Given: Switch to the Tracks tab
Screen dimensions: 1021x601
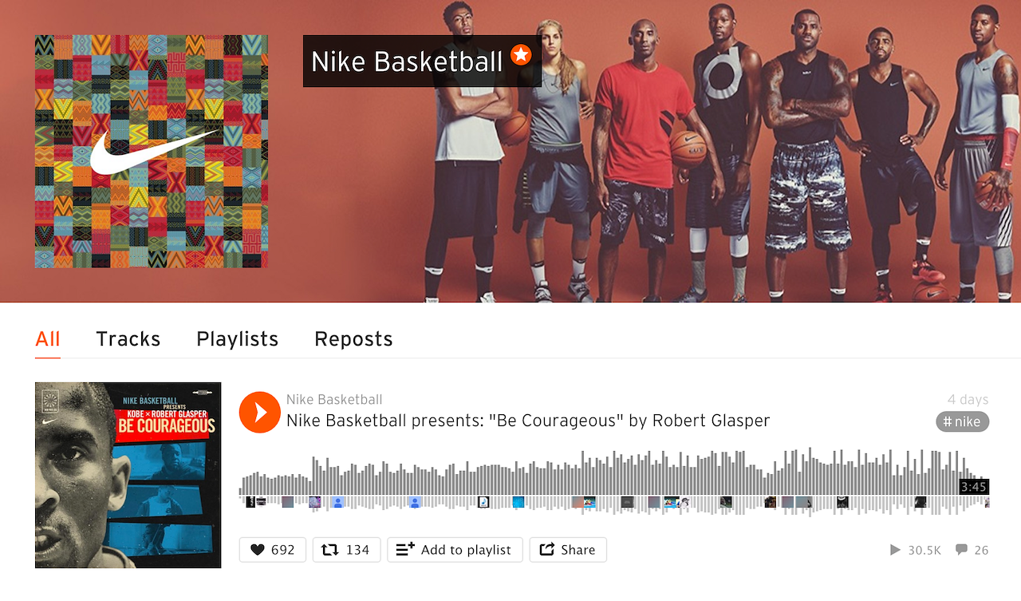Looking at the screenshot, I should (128, 339).
